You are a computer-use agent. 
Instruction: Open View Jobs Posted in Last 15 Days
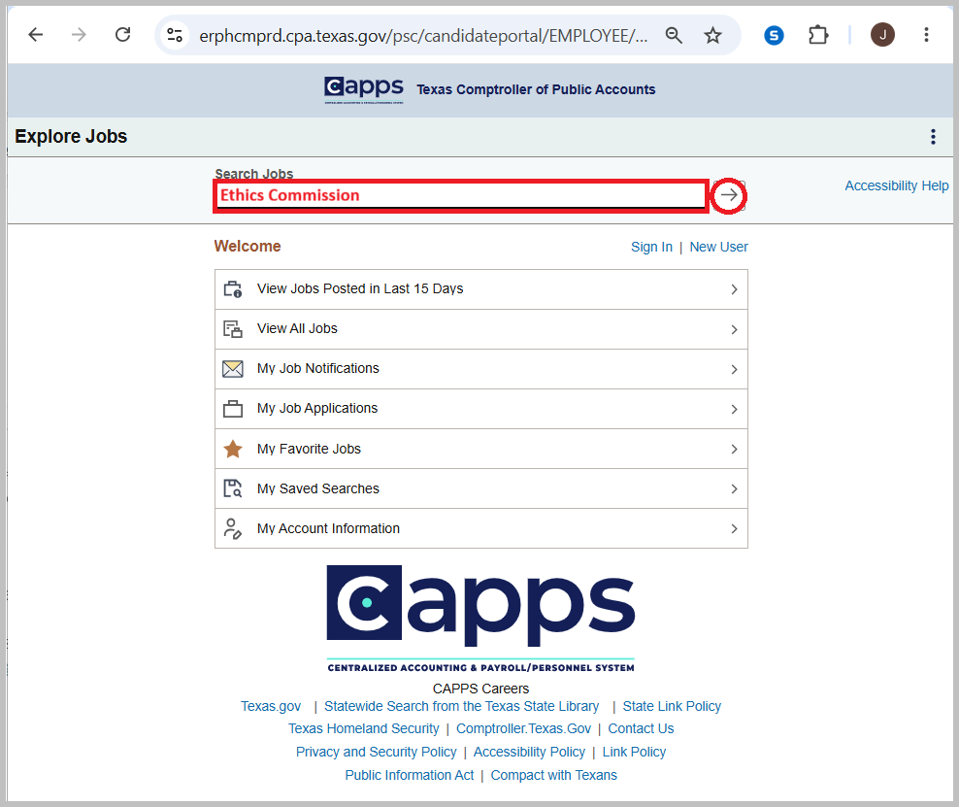(x=481, y=289)
